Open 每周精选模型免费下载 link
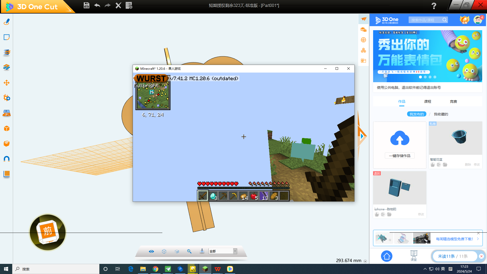 coord(454,239)
